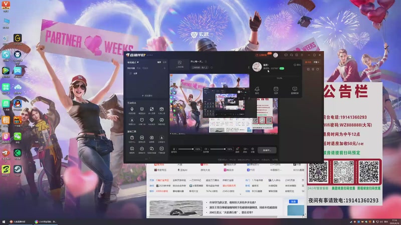This screenshot has height=225, width=401.
Task: Adjust the speaker volume slider
Action: (x=218, y=149)
